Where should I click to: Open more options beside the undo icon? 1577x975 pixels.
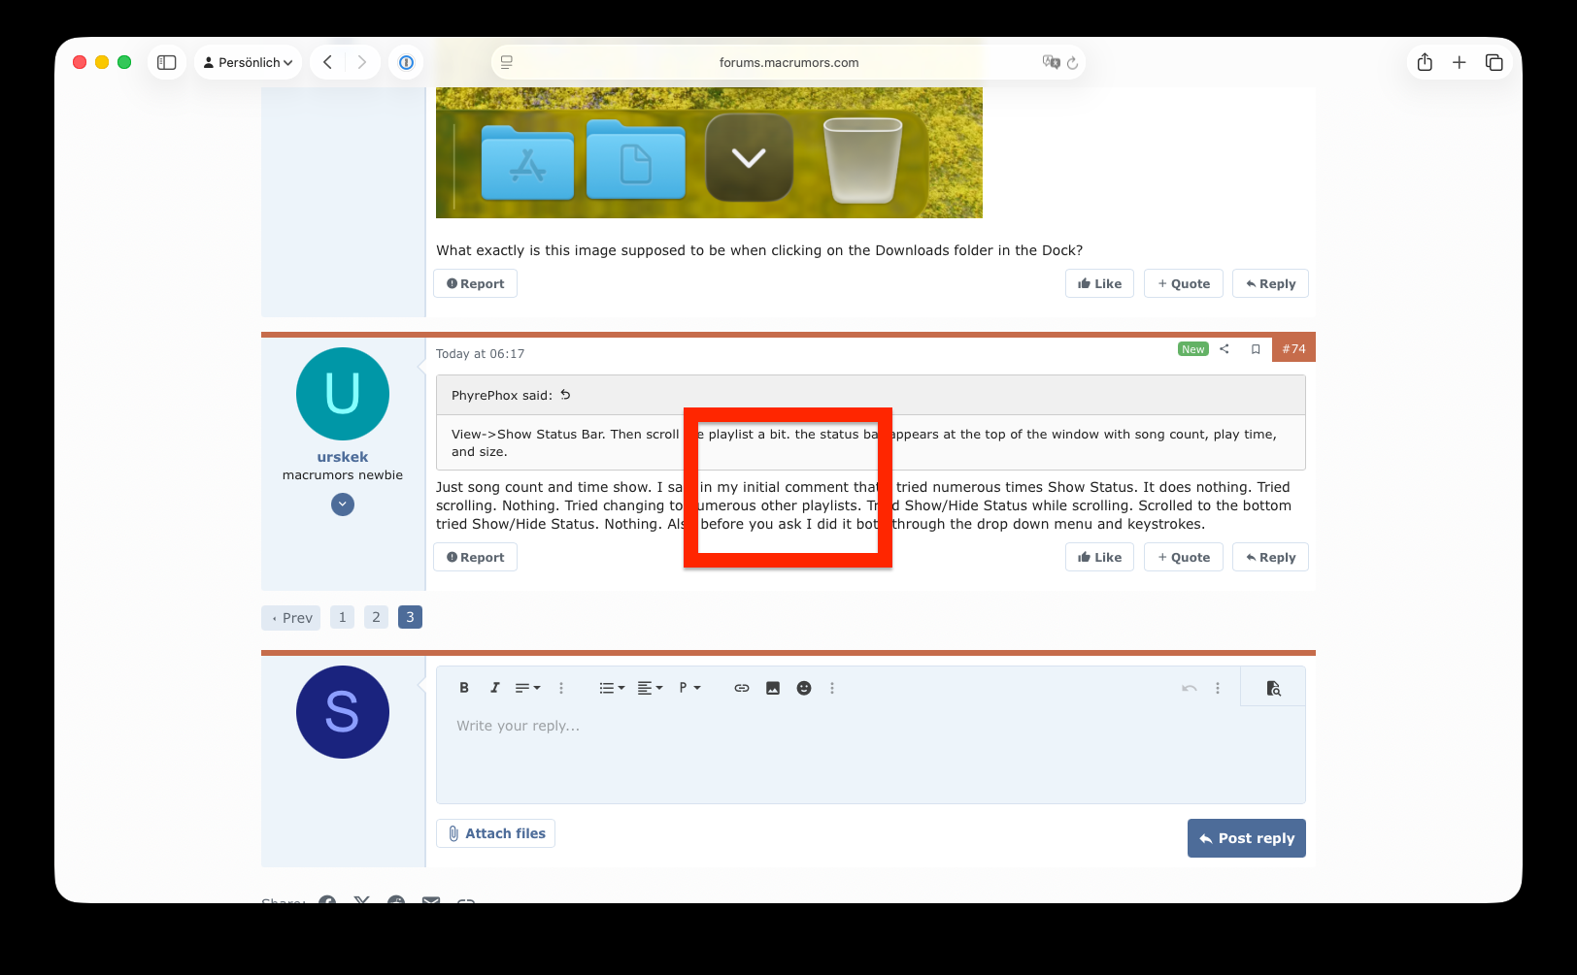[x=1218, y=688]
